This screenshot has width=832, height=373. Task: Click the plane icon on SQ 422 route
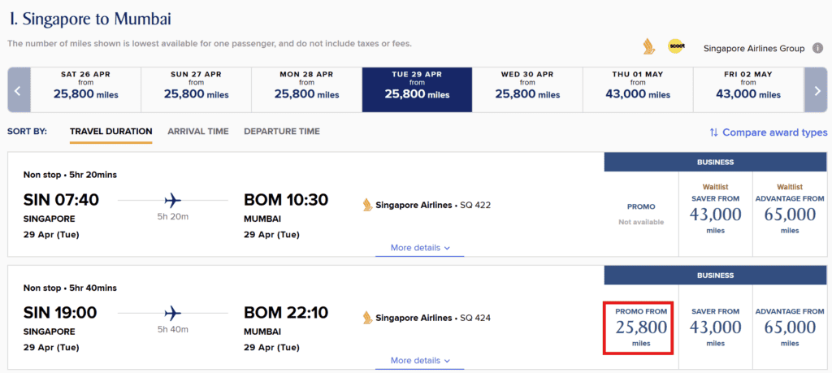[x=173, y=201]
